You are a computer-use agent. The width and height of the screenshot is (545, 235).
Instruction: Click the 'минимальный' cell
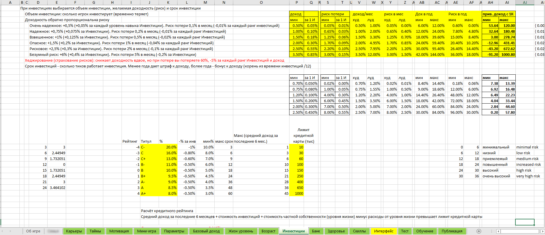click(496, 147)
